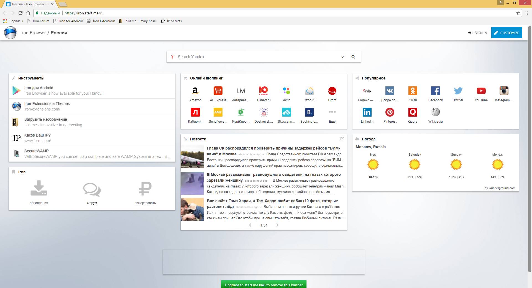This screenshot has height=288, width=532.
Task: Open the Iron for Android bookmark
Action: pos(68,21)
